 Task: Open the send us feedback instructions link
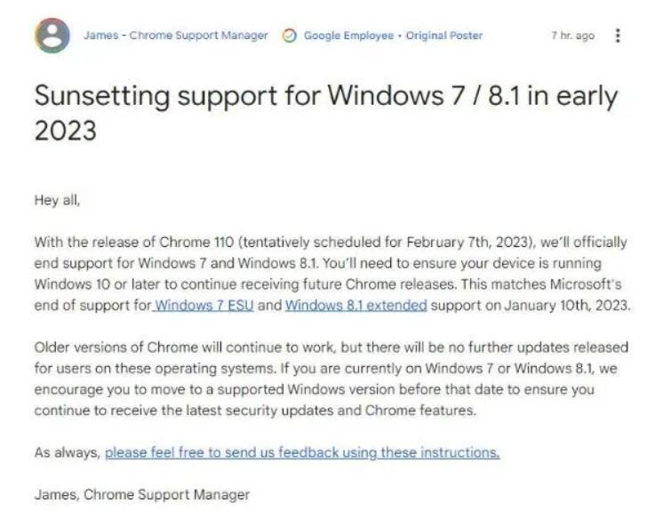tap(302, 452)
